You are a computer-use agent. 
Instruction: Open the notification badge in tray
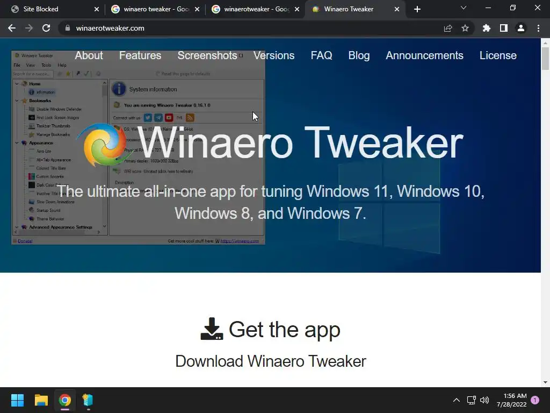(x=535, y=400)
